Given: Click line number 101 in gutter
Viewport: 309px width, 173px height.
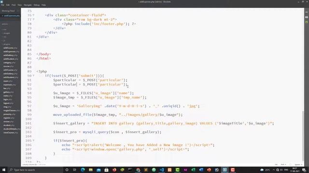Looking at the screenshot, I should point(28,124).
